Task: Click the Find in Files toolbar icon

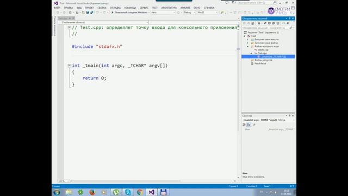Action: [222, 13]
